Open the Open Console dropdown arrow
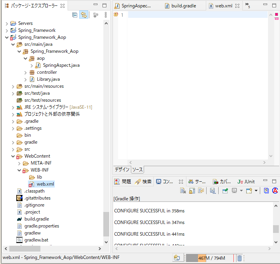This screenshot has height=264, width=280. (x=256, y=191)
